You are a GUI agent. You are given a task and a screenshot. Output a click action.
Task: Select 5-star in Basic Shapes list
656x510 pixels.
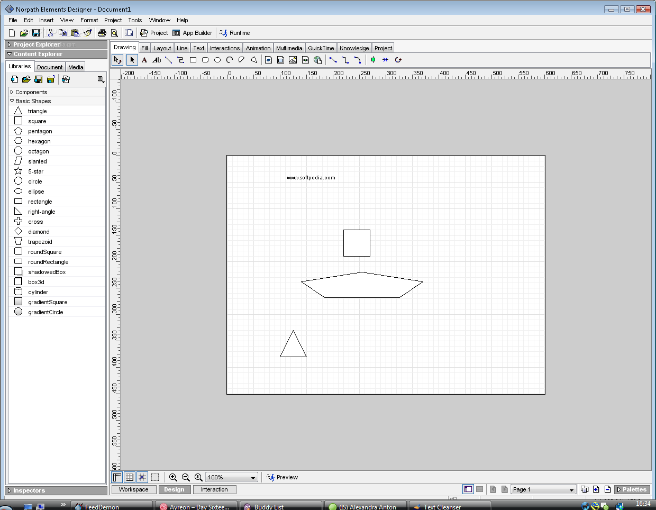click(57, 171)
